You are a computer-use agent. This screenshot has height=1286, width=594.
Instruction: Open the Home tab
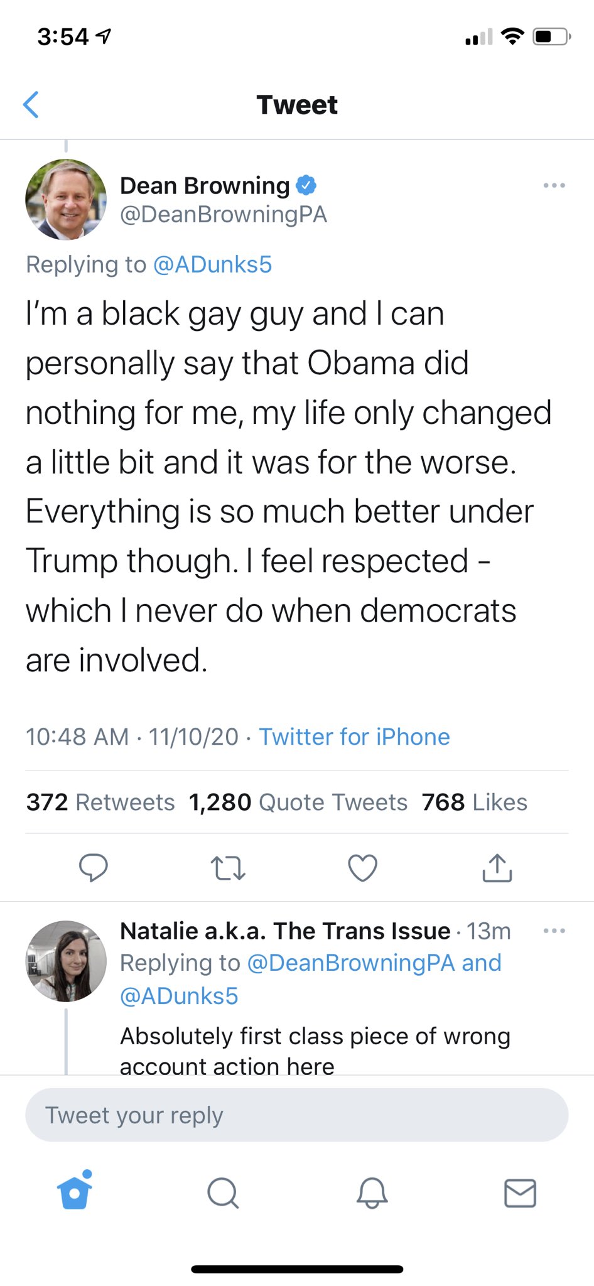pyautogui.click(x=75, y=1192)
